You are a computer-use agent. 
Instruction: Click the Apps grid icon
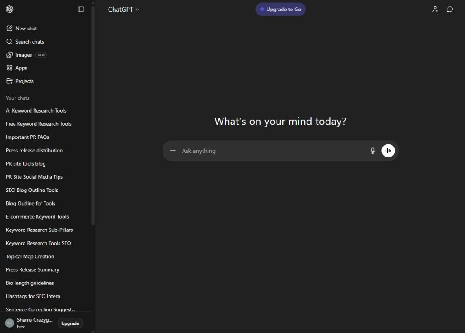click(10, 68)
